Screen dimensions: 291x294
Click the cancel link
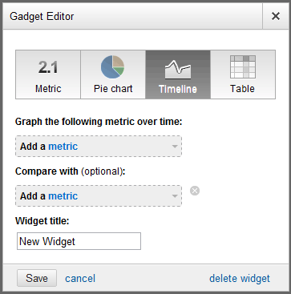click(x=80, y=279)
